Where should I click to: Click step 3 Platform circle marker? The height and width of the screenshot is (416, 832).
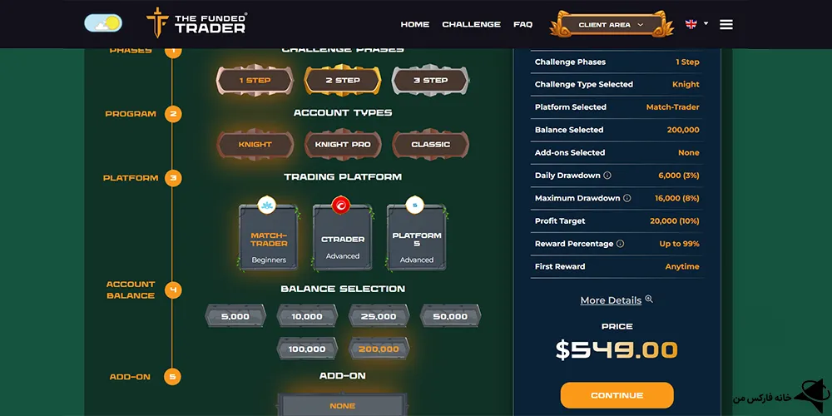pyautogui.click(x=173, y=178)
